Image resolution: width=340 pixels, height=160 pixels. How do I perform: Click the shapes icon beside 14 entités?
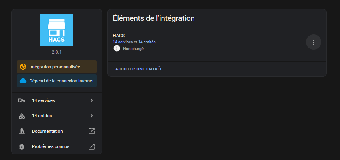pyautogui.click(x=22, y=116)
